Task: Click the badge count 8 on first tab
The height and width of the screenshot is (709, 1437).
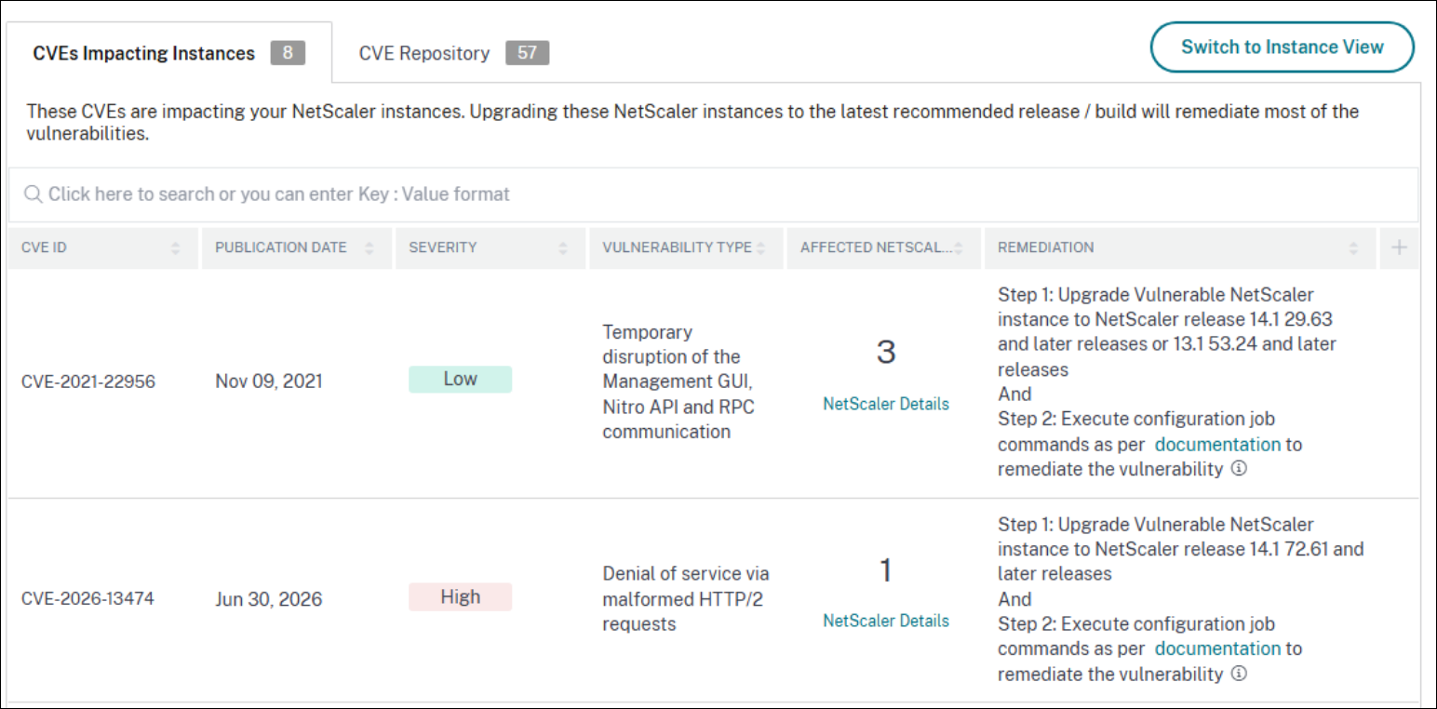Action: (x=288, y=53)
